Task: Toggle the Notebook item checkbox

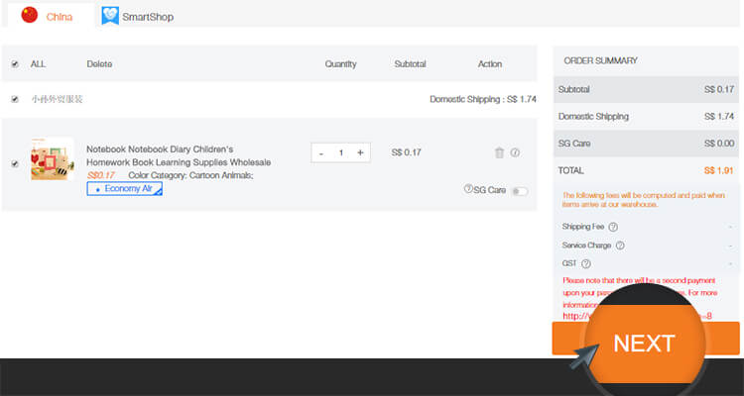Action: 15,164
